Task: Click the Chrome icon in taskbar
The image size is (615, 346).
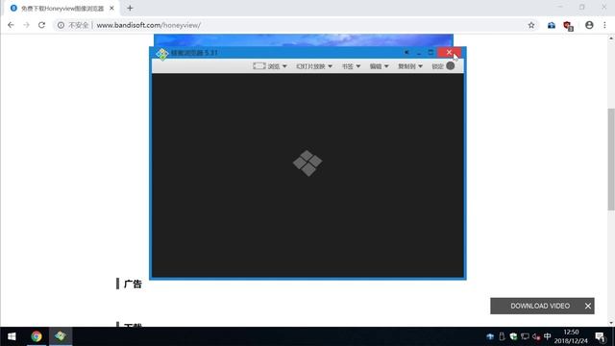Action: [37, 336]
